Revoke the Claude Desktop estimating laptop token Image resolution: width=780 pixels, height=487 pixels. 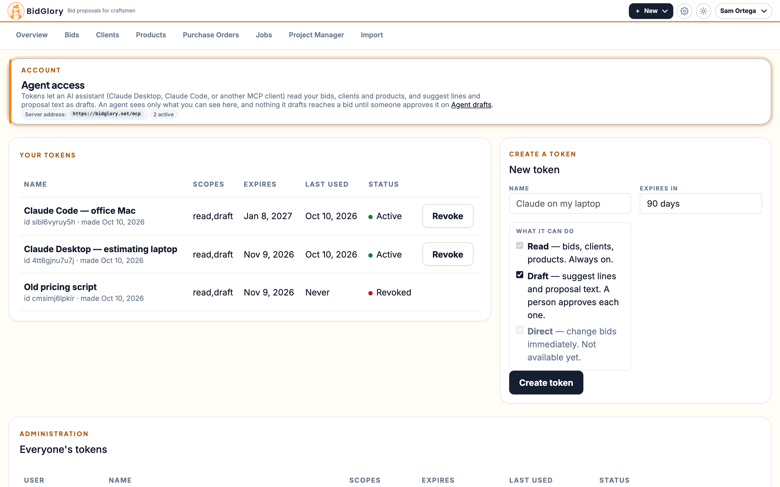448,254
